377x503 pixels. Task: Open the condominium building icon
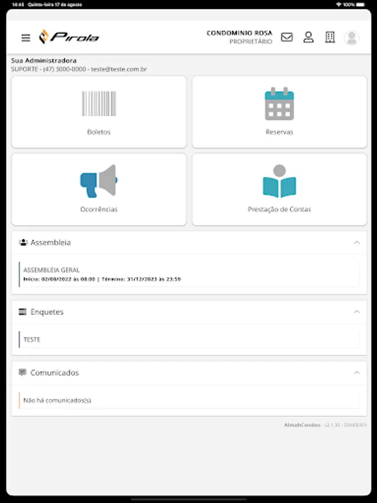click(330, 37)
